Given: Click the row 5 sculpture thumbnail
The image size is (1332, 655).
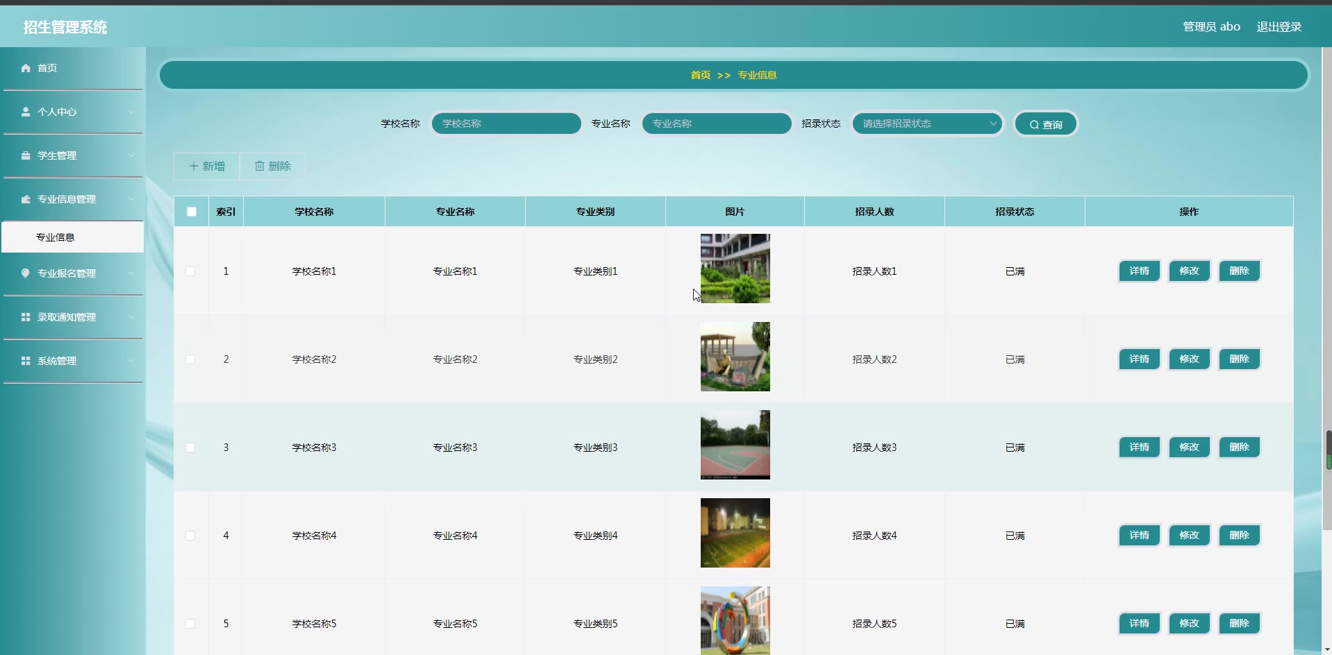Looking at the screenshot, I should 735,620.
